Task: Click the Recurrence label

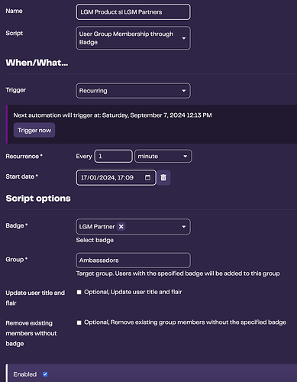Action: (x=24, y=156)
